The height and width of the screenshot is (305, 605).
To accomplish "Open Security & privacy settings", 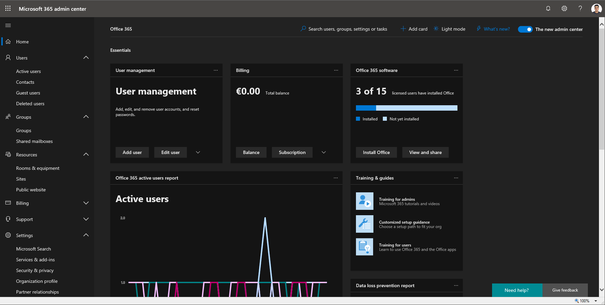I will [35, 270].
